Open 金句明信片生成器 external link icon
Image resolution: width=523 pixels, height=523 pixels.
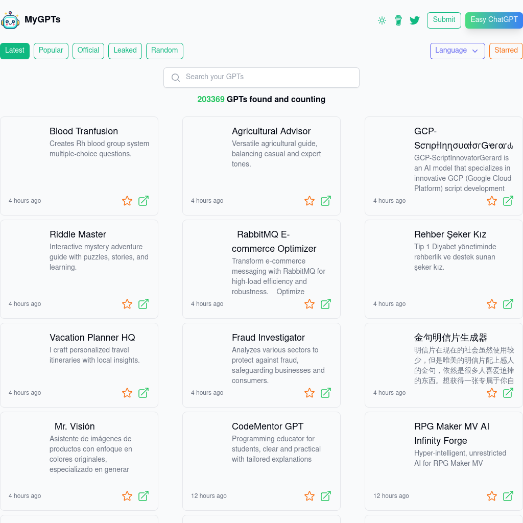coord(508,393)
